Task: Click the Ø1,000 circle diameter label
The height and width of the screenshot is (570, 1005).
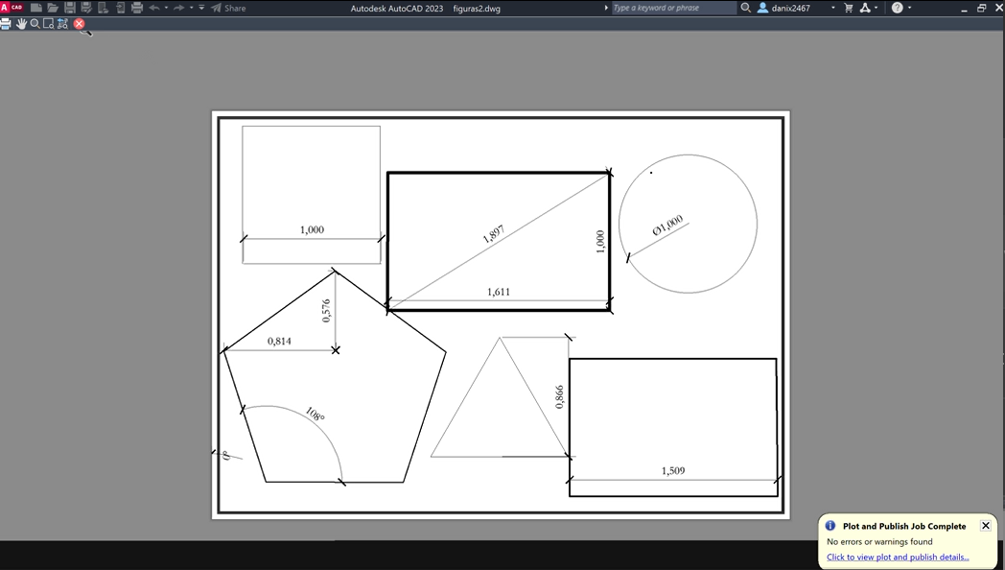Action: pos(667,226)
